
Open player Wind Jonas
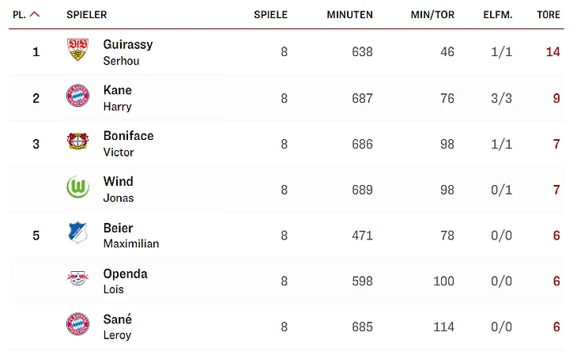coord(119,188)
